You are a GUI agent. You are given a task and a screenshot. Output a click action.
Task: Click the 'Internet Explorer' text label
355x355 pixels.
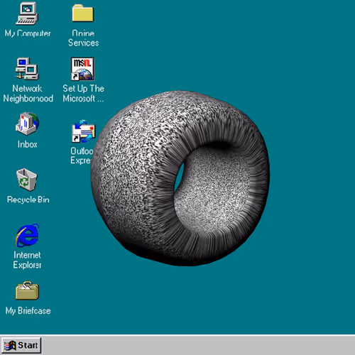[x=27, y=260]
